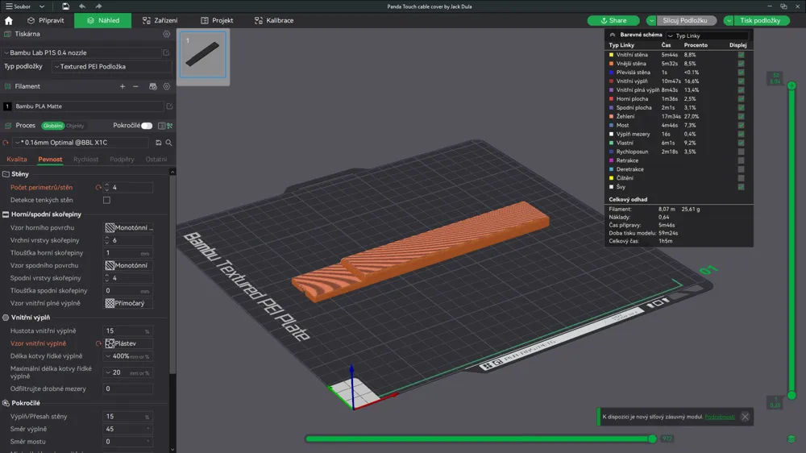This screenshot has width=806, height=453.
Task: Remove a filament with the minus icon
Action: 135,86
